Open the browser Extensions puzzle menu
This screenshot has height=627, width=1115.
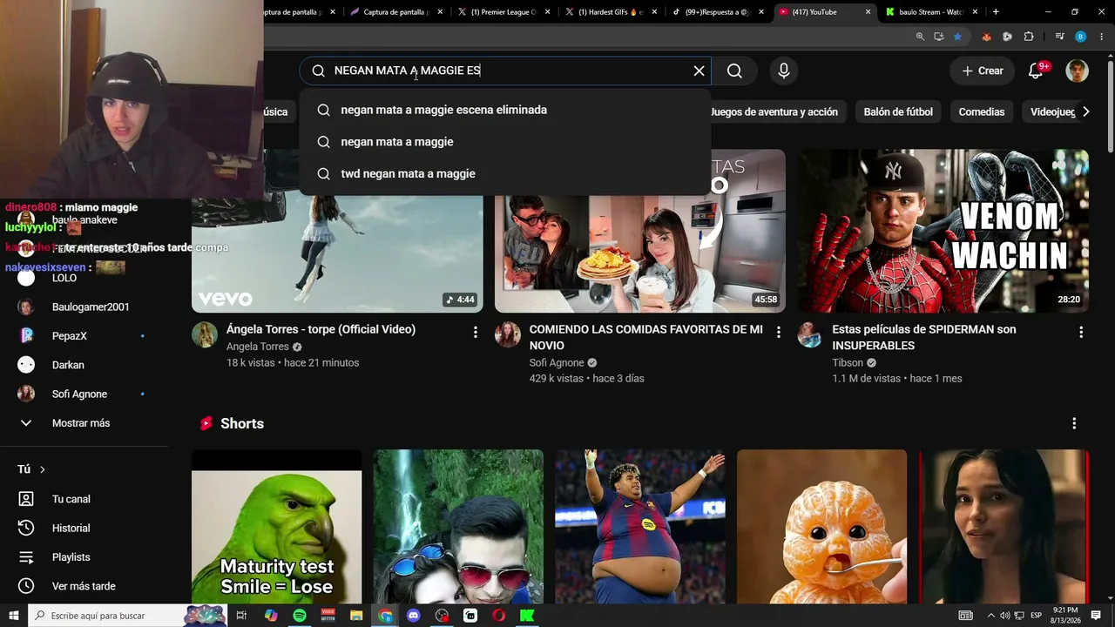coord(1029,37)
